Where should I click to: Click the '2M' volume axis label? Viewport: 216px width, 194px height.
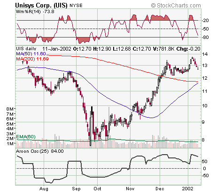tap(10, 138)
